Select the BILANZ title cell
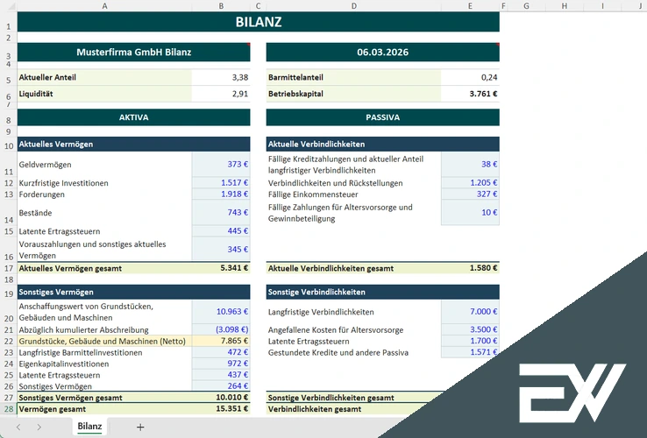The image size is (647, 438). [258, 23]
